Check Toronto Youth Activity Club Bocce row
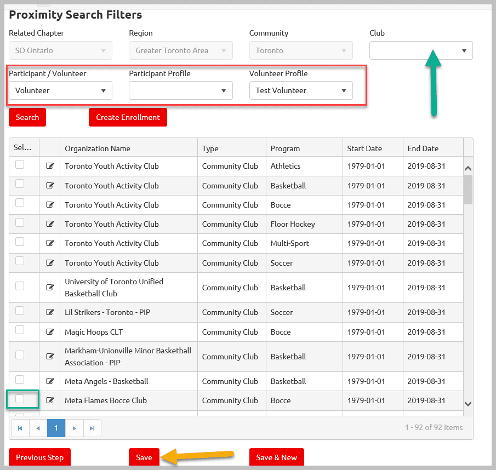The image size is (496, 470). 20,203
